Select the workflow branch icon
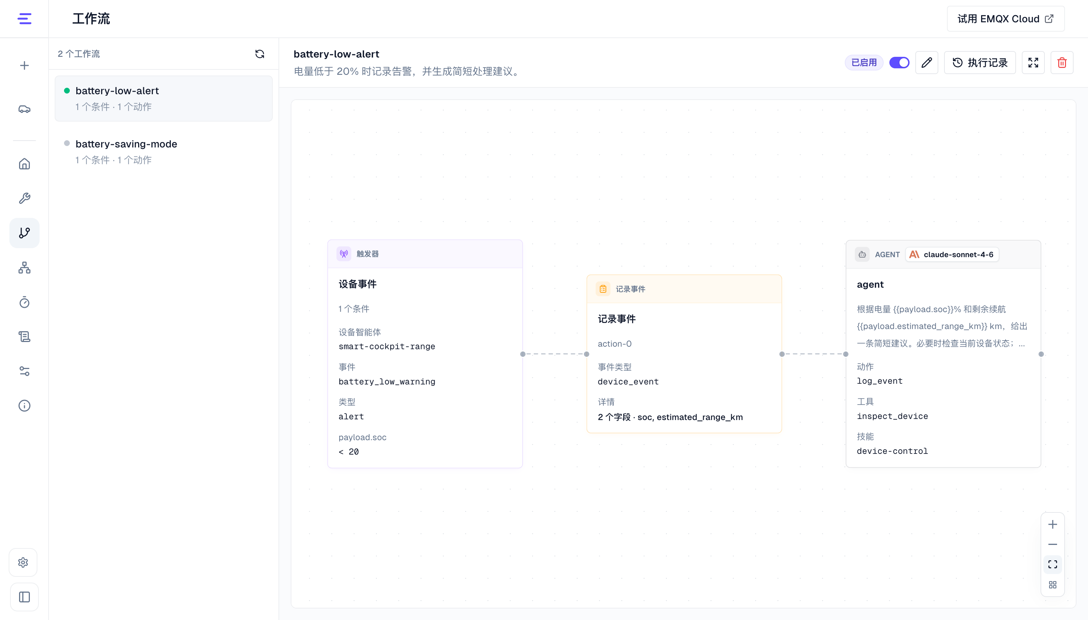The width and height of the screenshot is (1088, 620). click(x=24, y=233)
